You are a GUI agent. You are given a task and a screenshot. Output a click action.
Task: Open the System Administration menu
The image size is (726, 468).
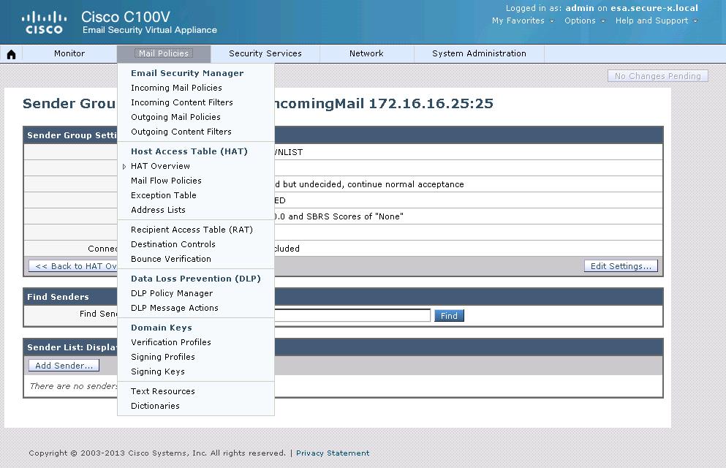(479, 53)
